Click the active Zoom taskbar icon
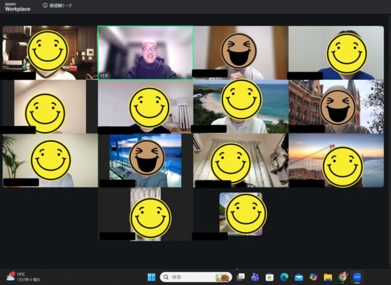 [357, 277]
